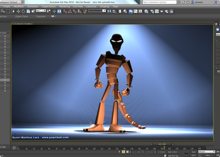The image size is (220, 157).
Task: Select the Select by Name tool
Action: coord(3,11)
